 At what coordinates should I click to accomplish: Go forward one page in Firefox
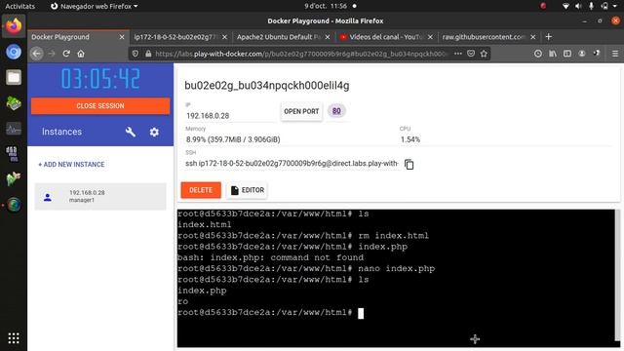click(x=52, y=54)
